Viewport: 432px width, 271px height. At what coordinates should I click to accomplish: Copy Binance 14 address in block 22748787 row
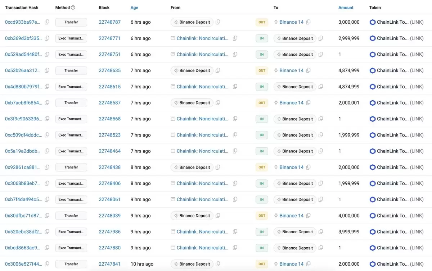click(x=308, y=22)
